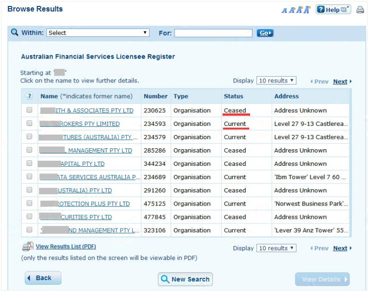Screen dimensions: 368x293
Task: Open the View Results List (PDF) link
Action: pyautogui.click(x=66, y=247)
